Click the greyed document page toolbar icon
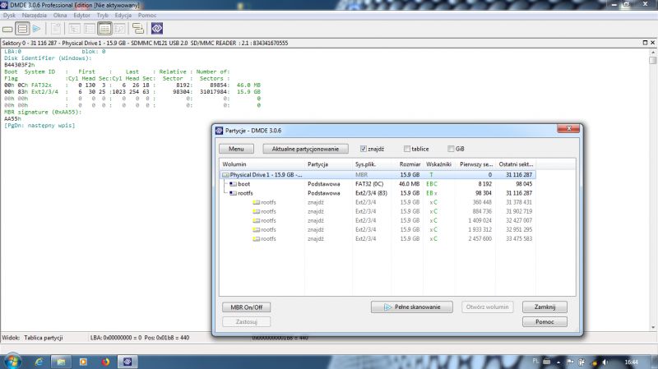Screen dimensions: 658x369 click(x=56, y=29)
